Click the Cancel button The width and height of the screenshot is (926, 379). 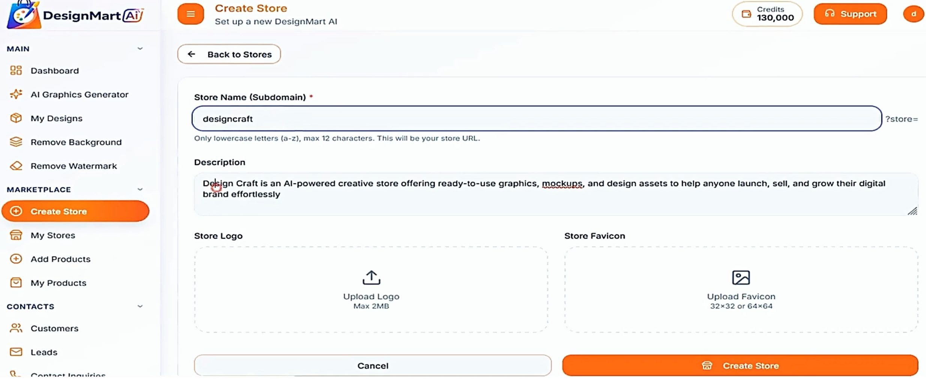pos(372,365)
